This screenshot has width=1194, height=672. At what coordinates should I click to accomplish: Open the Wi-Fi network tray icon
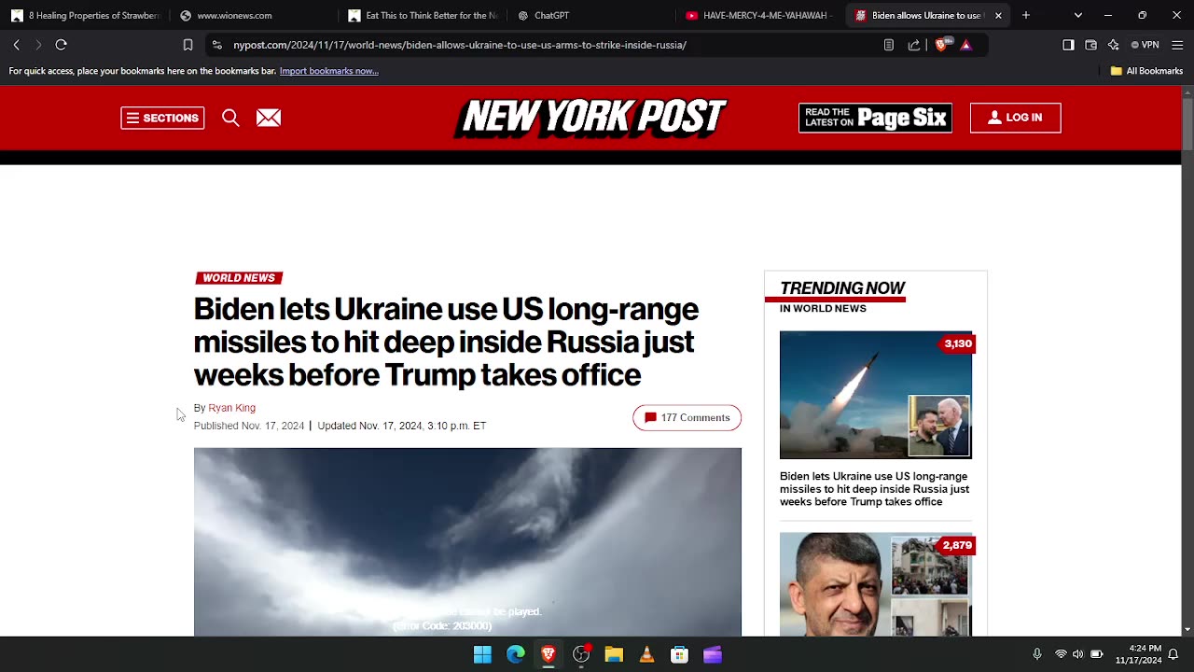[x=1061, y=654]
